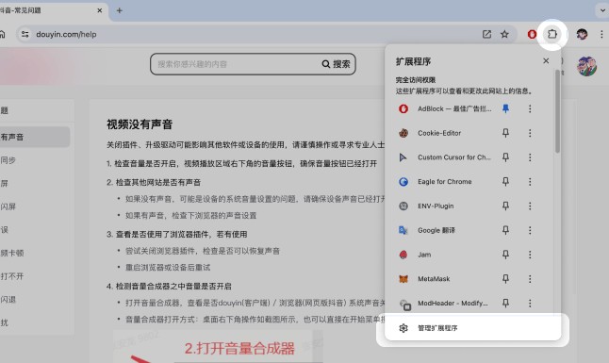Open more options for Eagle for Chrome

pos(530,181)
